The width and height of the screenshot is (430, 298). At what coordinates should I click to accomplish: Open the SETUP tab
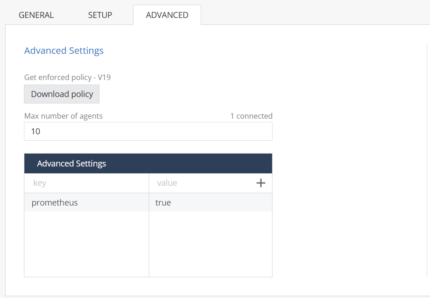100,15
